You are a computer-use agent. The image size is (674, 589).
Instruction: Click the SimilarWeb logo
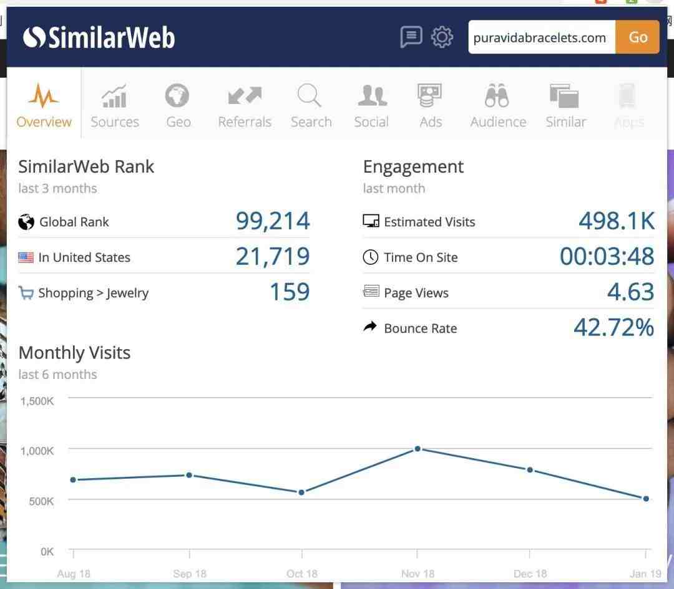[x=99, y=37]
